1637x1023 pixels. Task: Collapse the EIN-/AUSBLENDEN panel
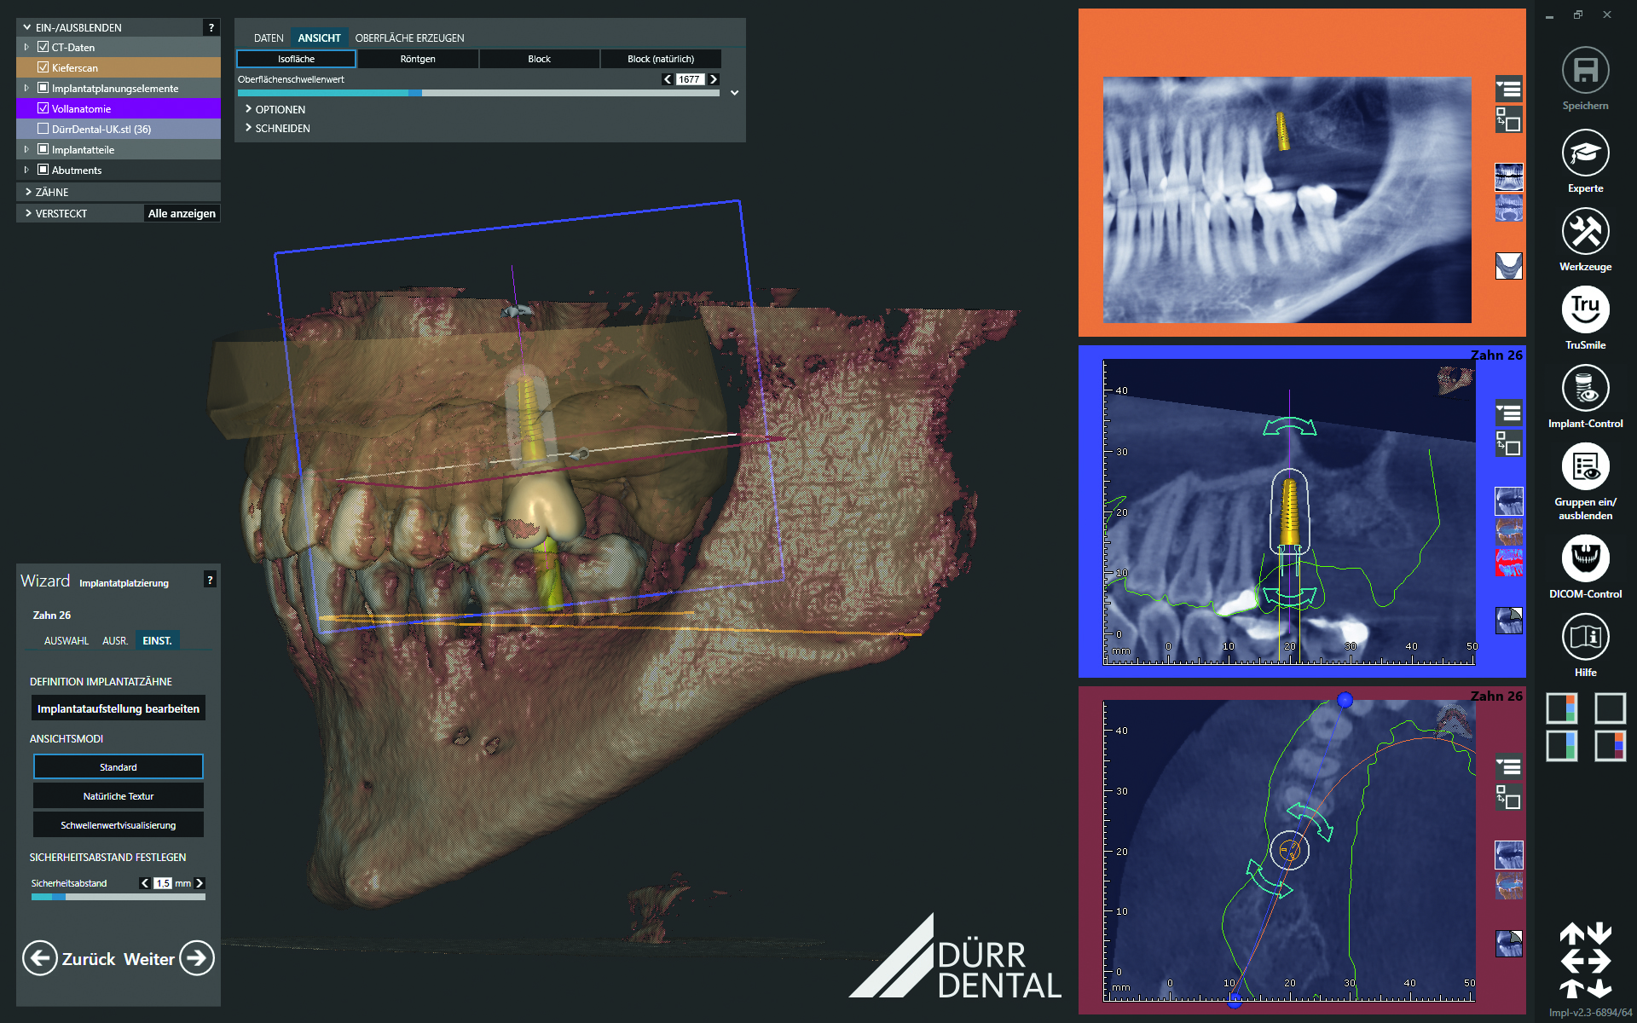click(27, 27)
